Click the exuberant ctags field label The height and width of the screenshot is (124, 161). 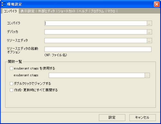click(26, 75)
